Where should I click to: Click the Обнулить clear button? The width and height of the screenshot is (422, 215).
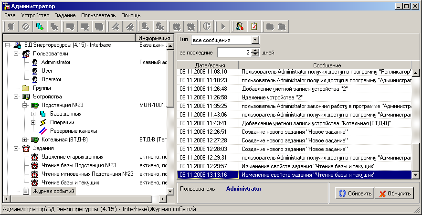[x=394, y=193]
